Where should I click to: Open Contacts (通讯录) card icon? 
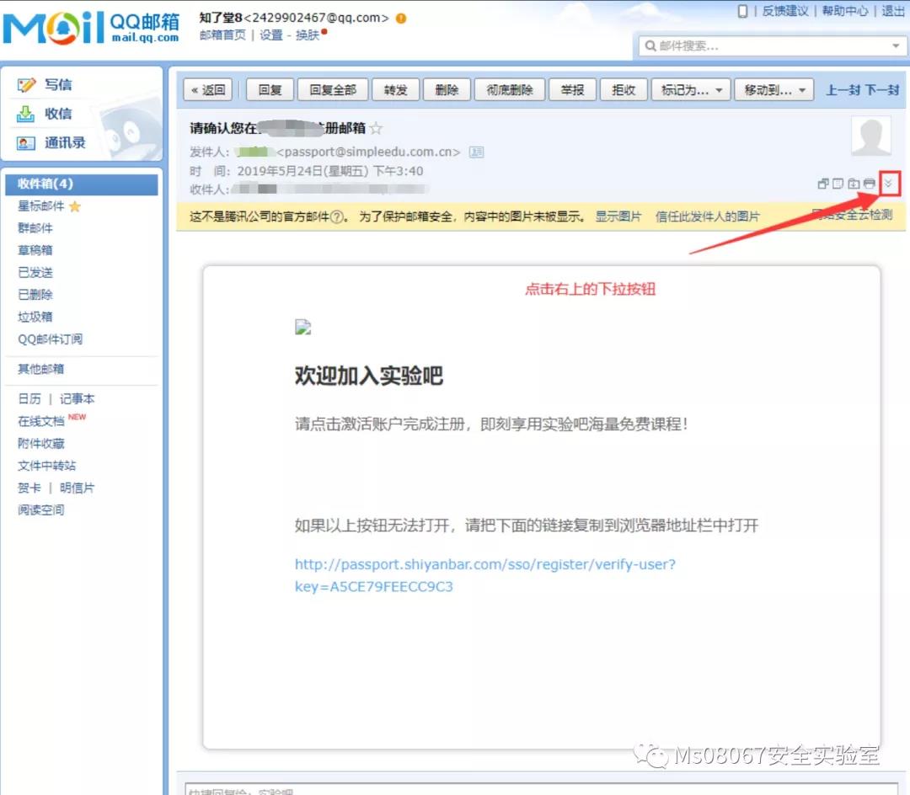coord(27,143)
